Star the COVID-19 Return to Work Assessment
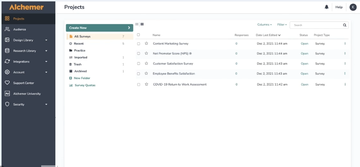The height and width of the screenshot is (167, 360). 146,84
